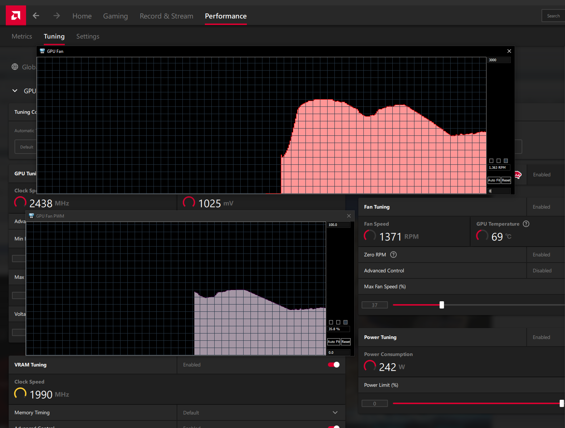The image size is (565, 428).
Task: Click the Power Limit (%) label
Action: [381, 385]
